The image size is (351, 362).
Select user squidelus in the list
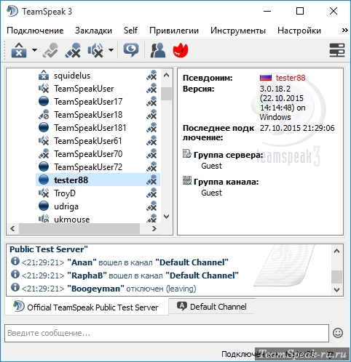click(x=72, y=76)
